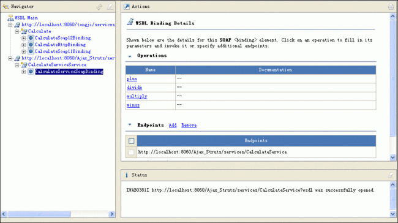398x223 pixels.
Task: Click the Navigator horizontal scrollbar right arrow
Action: (111, 214)
